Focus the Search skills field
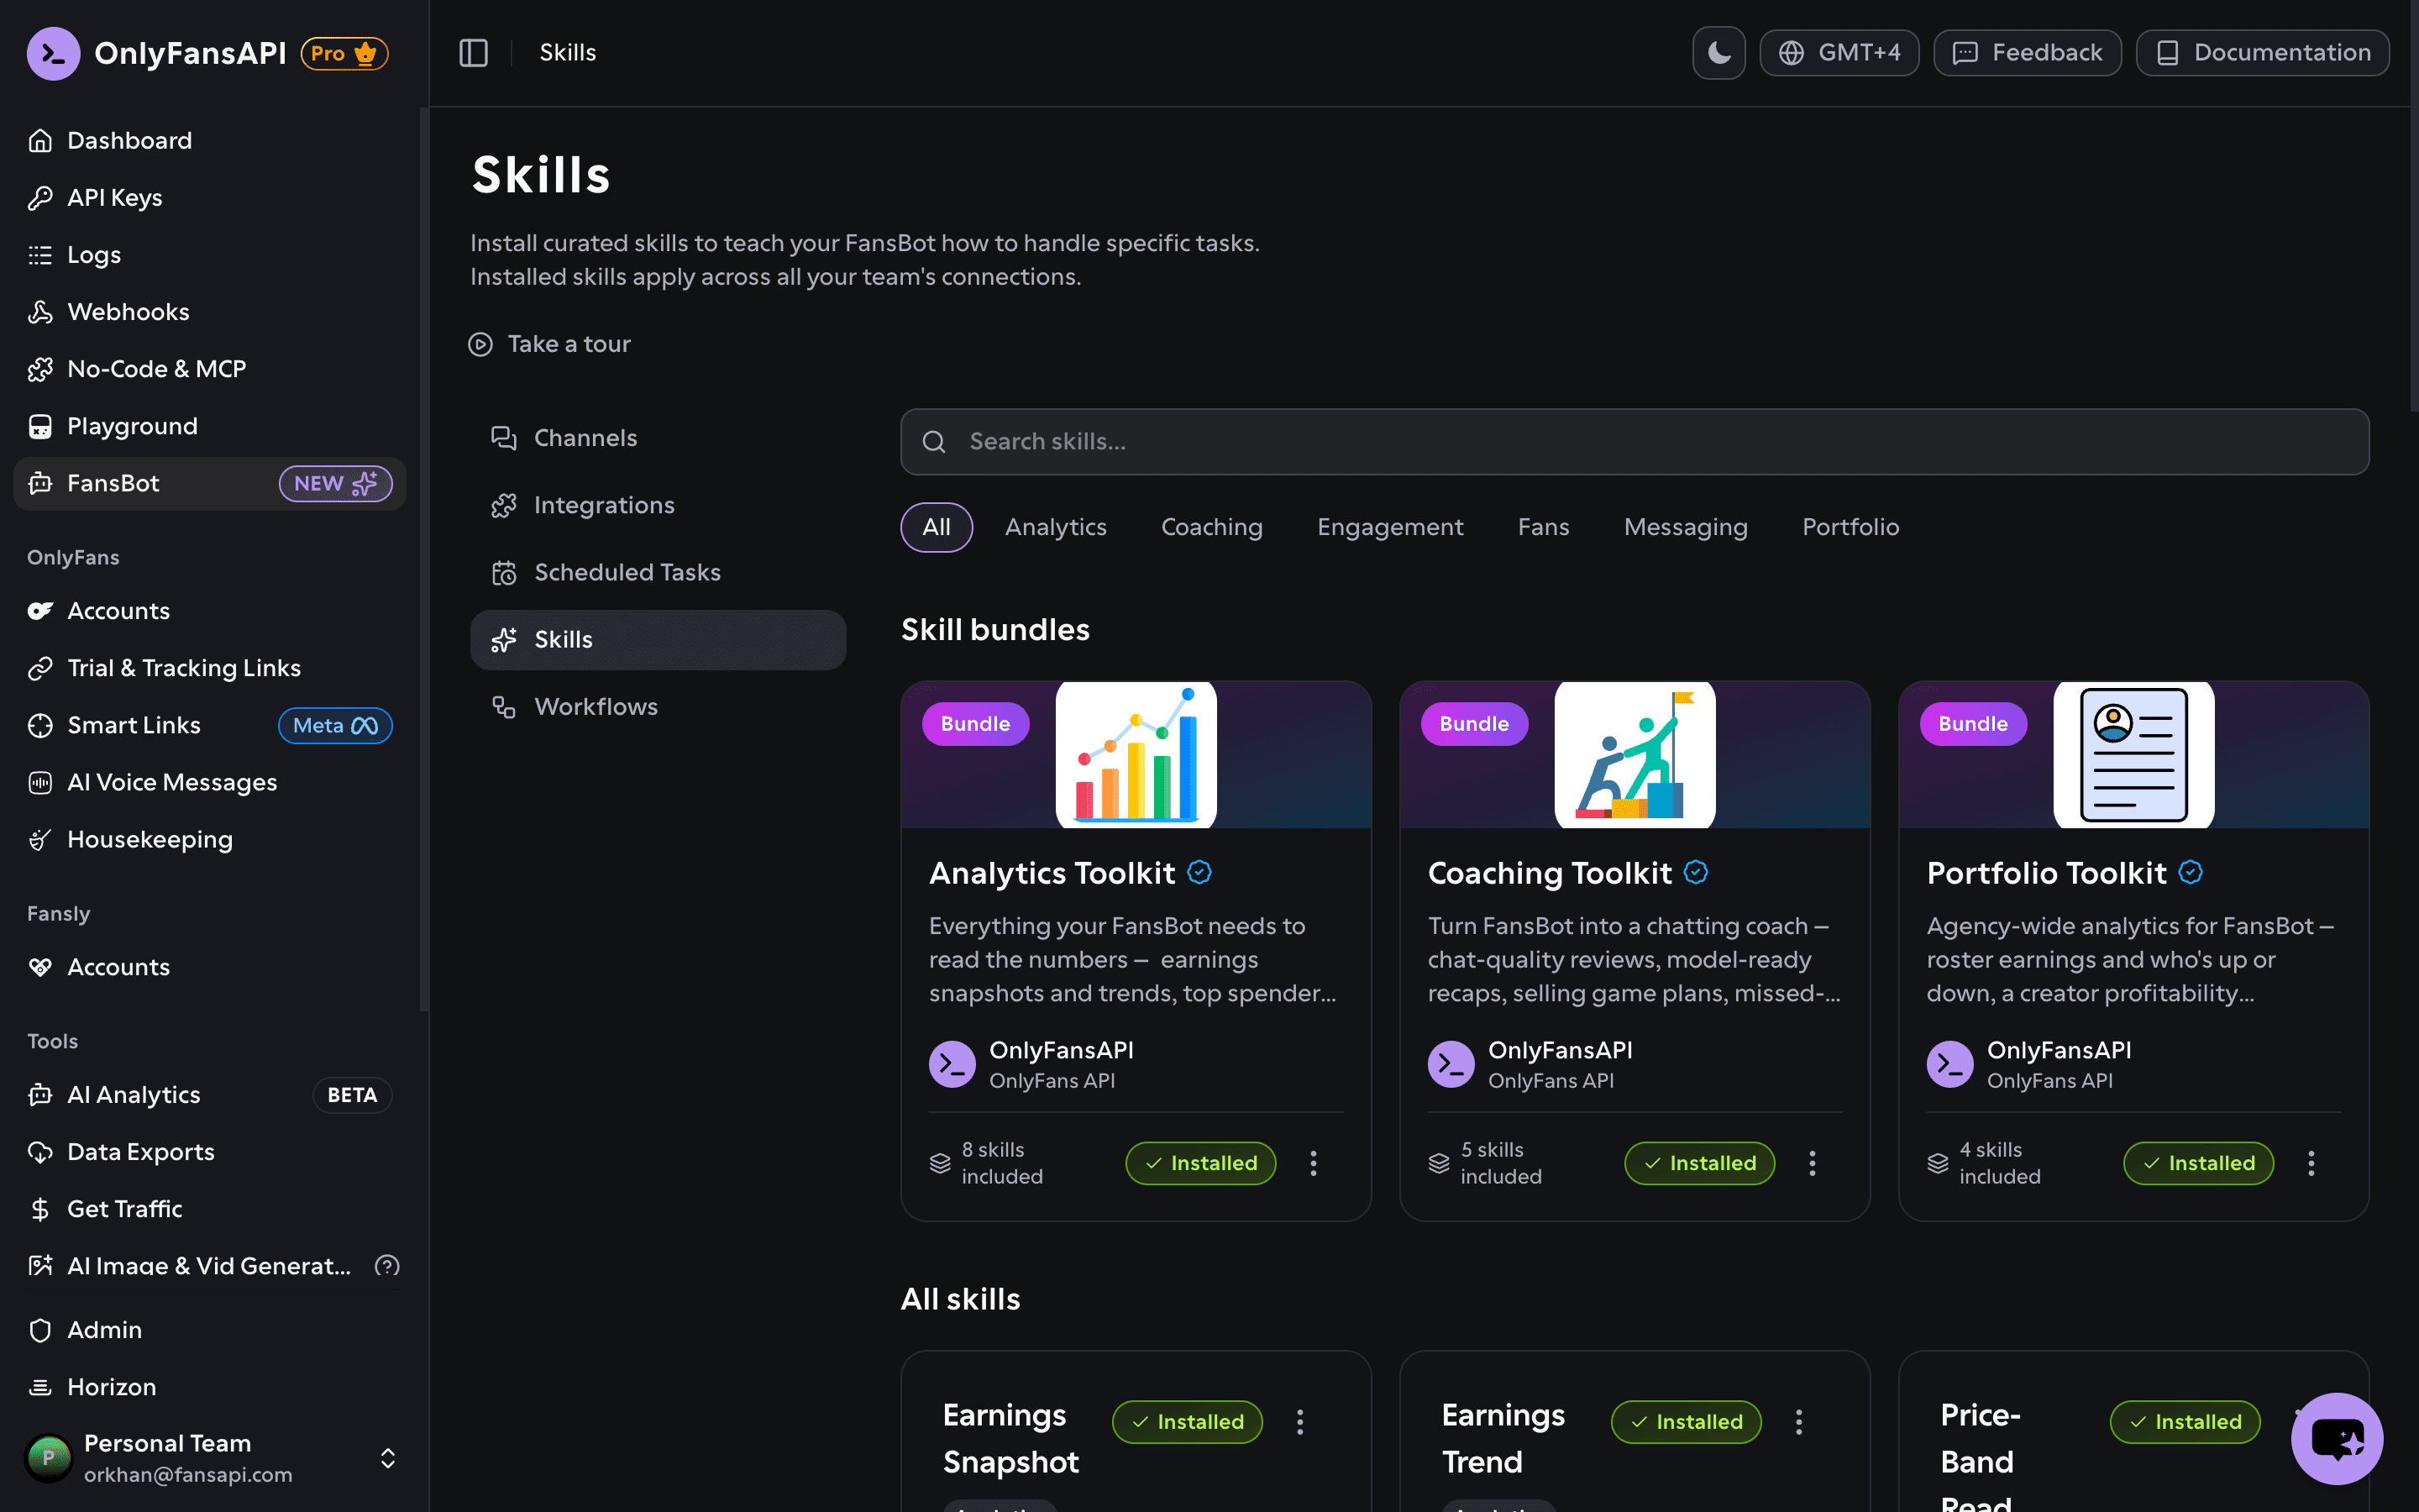Viewport: 2419px width, 1512px height. click(1635, 442)
